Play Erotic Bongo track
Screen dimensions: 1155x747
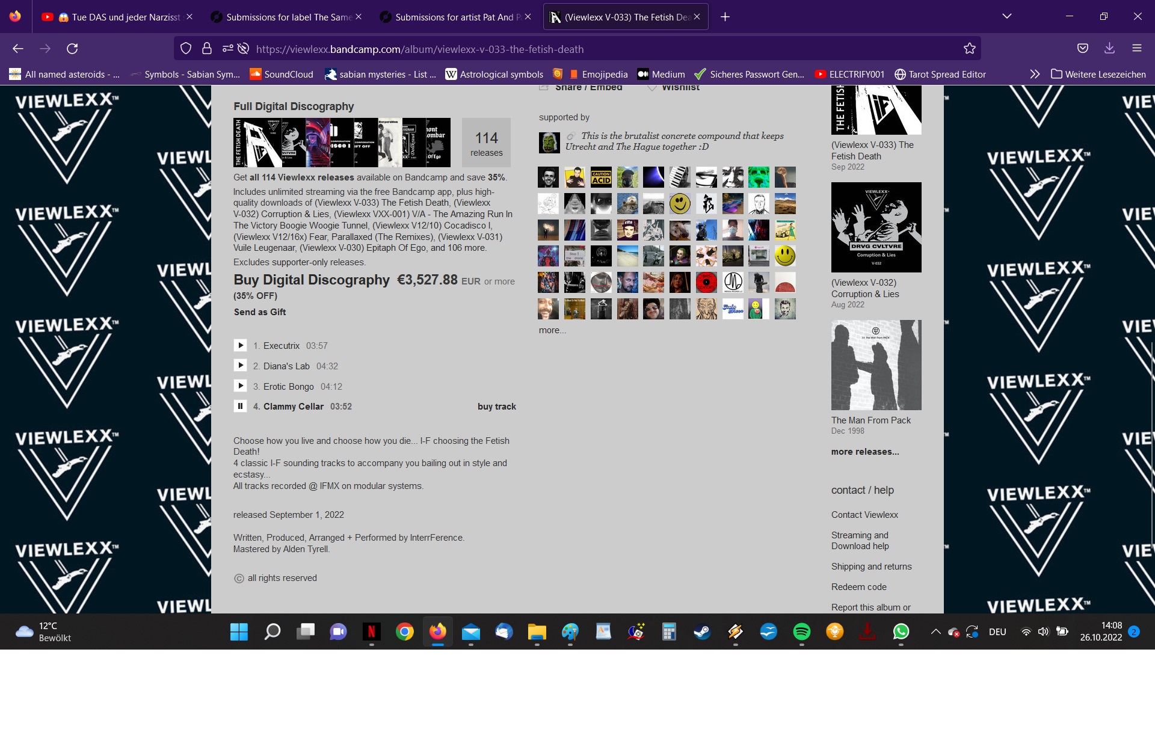(240, 386)
